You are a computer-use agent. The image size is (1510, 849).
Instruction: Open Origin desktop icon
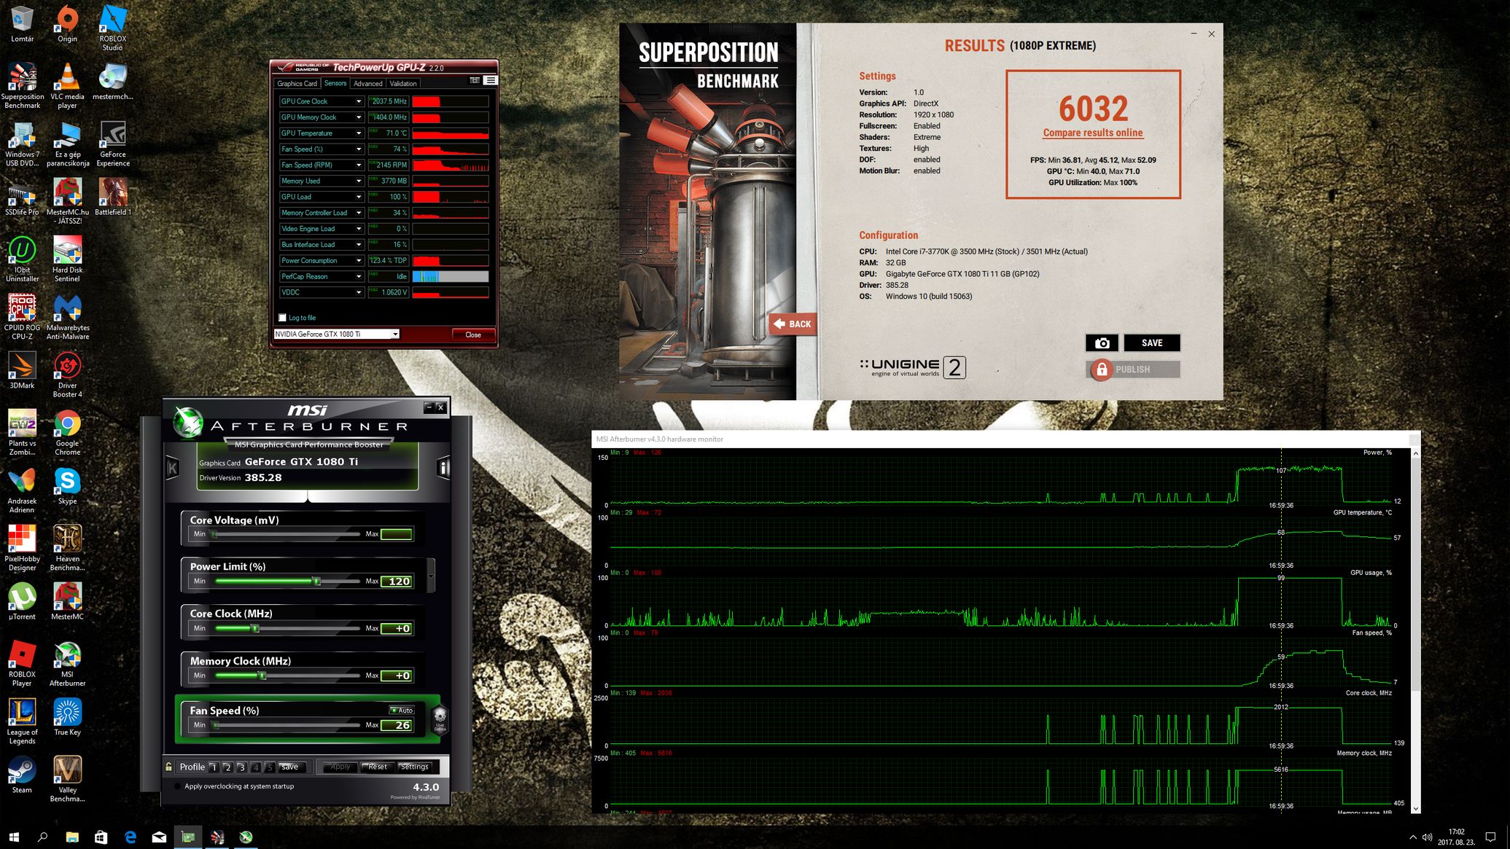click(67, 24)
